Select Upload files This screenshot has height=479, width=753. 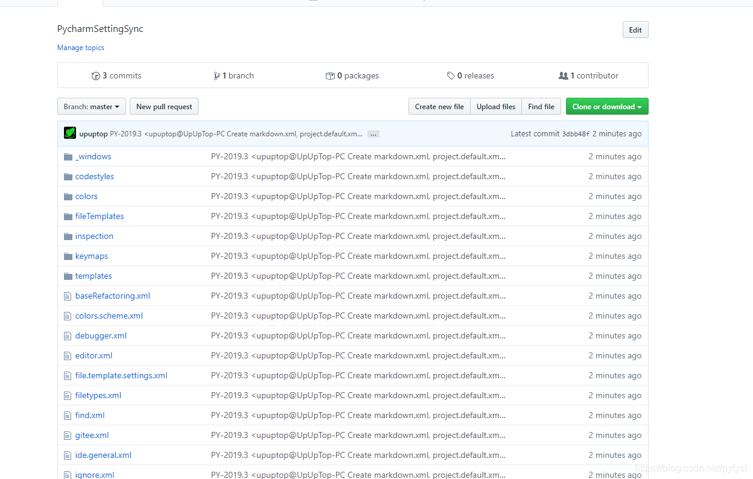[x=496, y=107]
